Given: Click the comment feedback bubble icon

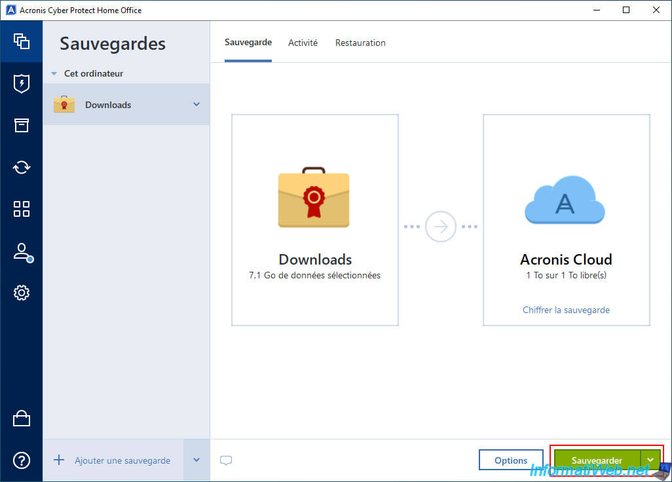Looking at the screenshot, I should (x=226, y=460).
